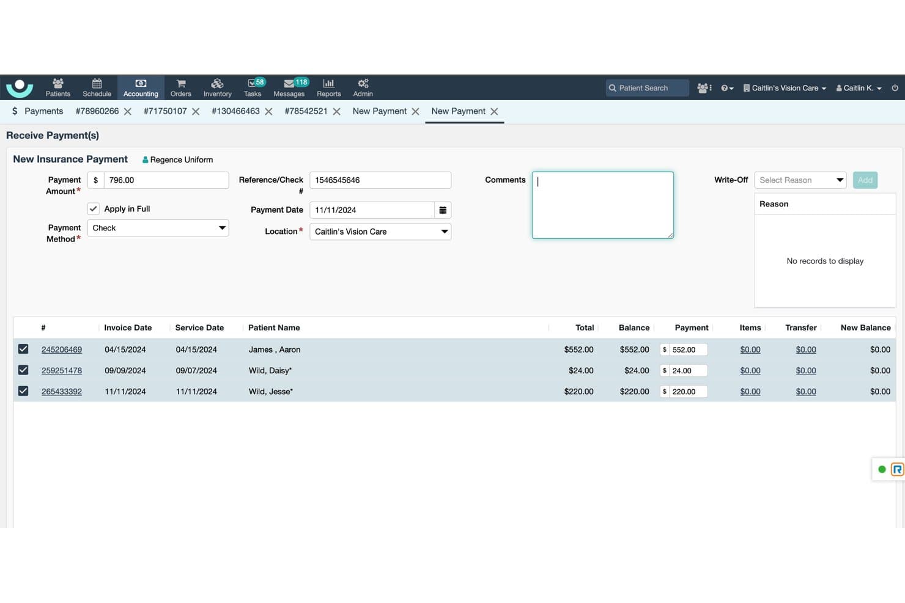Click the Payment Amount field

pos(166,180)
